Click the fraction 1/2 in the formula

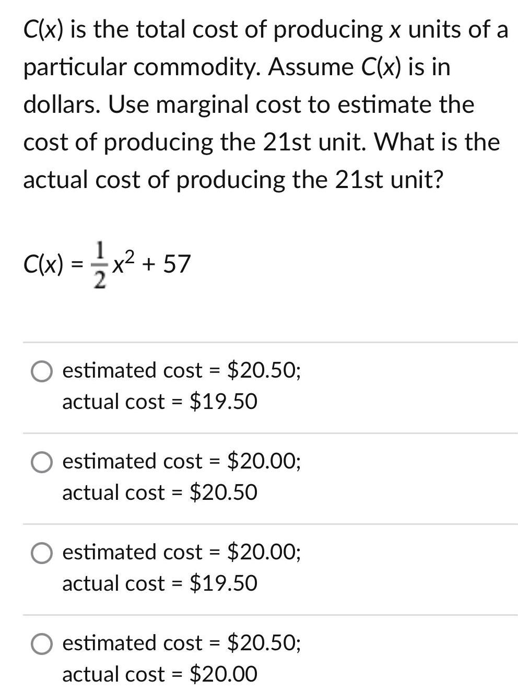(99, 264)
